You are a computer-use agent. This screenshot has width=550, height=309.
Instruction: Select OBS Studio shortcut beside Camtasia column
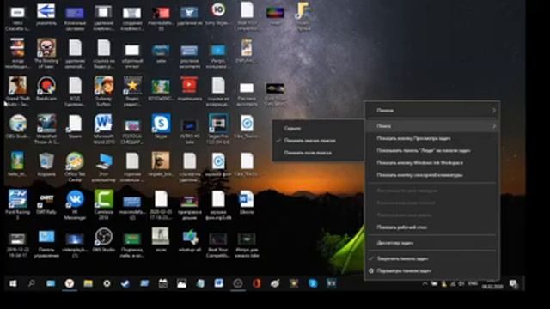[104, 239]
